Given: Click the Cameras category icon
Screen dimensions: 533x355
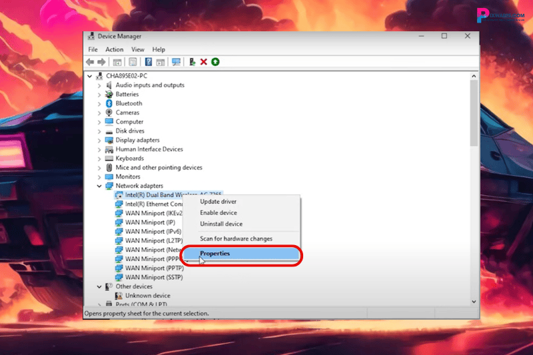Looking at the screenshot, I should tap(109, 113).
